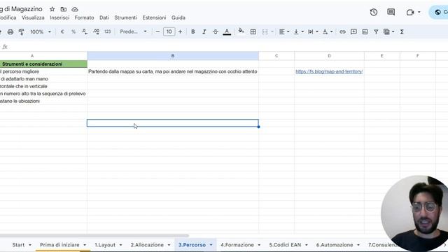Image resolution: width=448 pixels, height=252 pixels.
Task: Select cell starting 'Partendo dalla mappa su carta'
Action: click(x=173, y=71)
